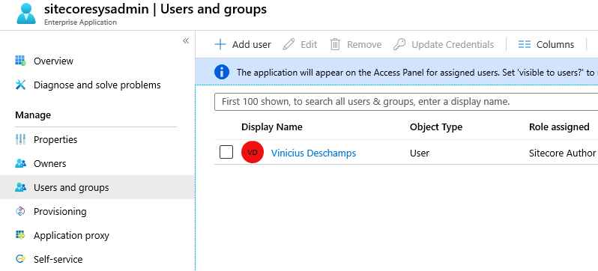Click the Application proxy icon
598x271 pixels.
tap(20, 235)
